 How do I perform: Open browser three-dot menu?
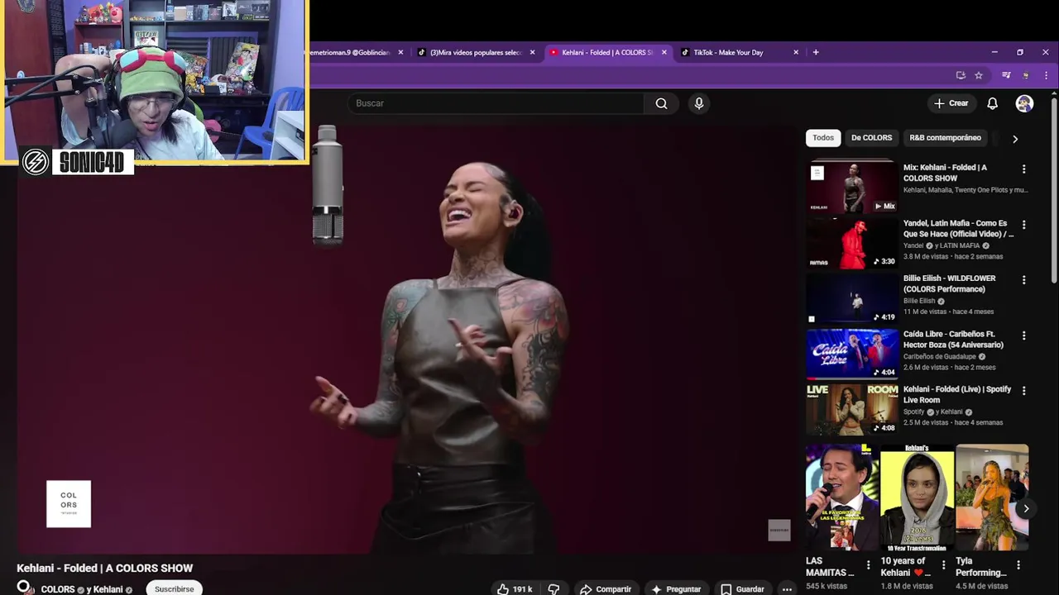pos(1046,75)
